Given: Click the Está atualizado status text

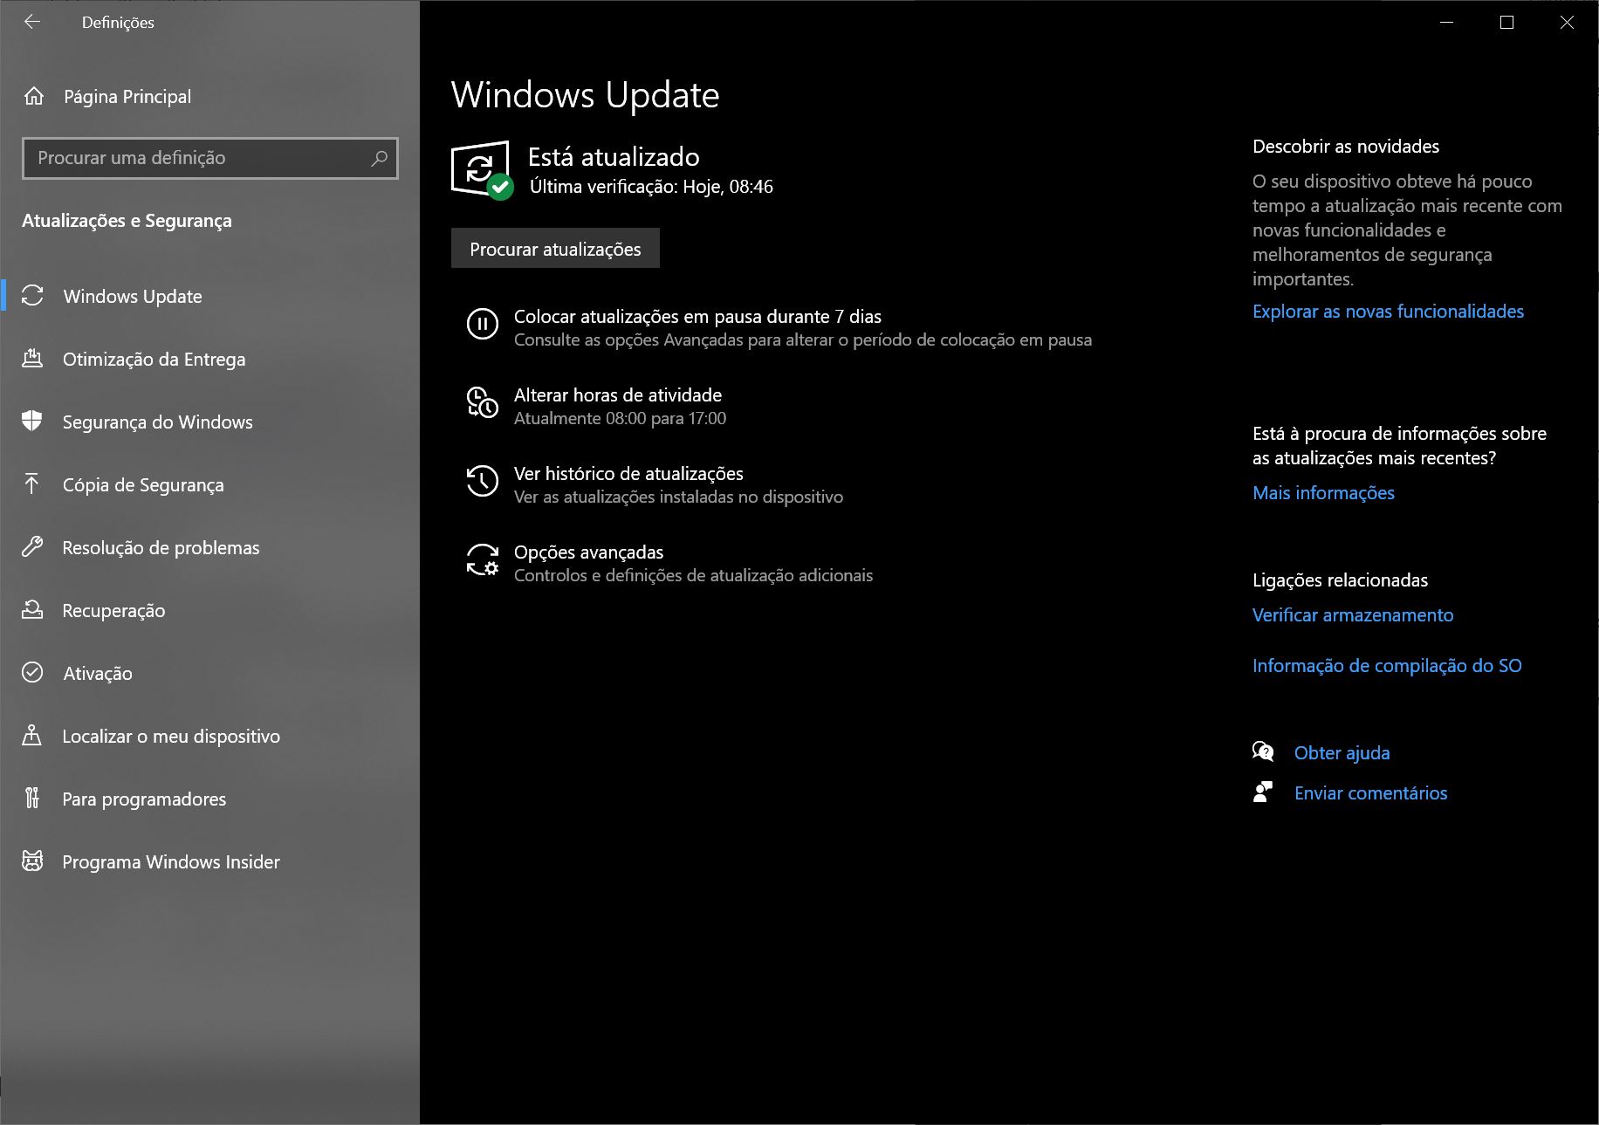Looking at the screenshot, I should 614,157.
